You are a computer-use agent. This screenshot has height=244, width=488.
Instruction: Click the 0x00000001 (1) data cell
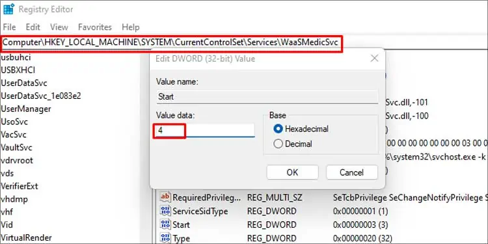pyautogui.click(x=360, y=211)
